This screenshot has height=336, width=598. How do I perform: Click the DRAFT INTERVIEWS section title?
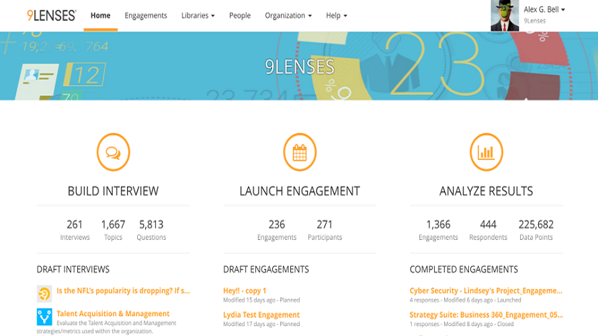click(x=73, y=269)
